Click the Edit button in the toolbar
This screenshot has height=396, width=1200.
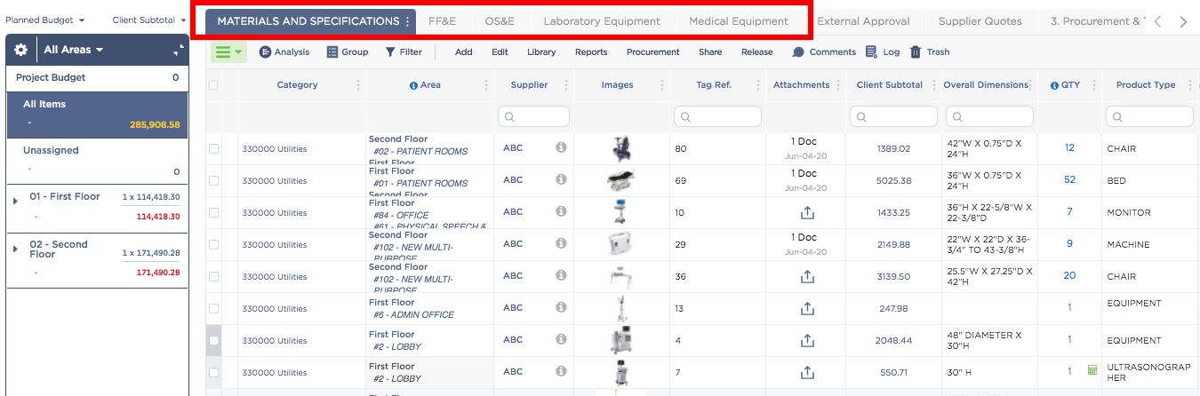pyautogui.click(x=500, y=52)
